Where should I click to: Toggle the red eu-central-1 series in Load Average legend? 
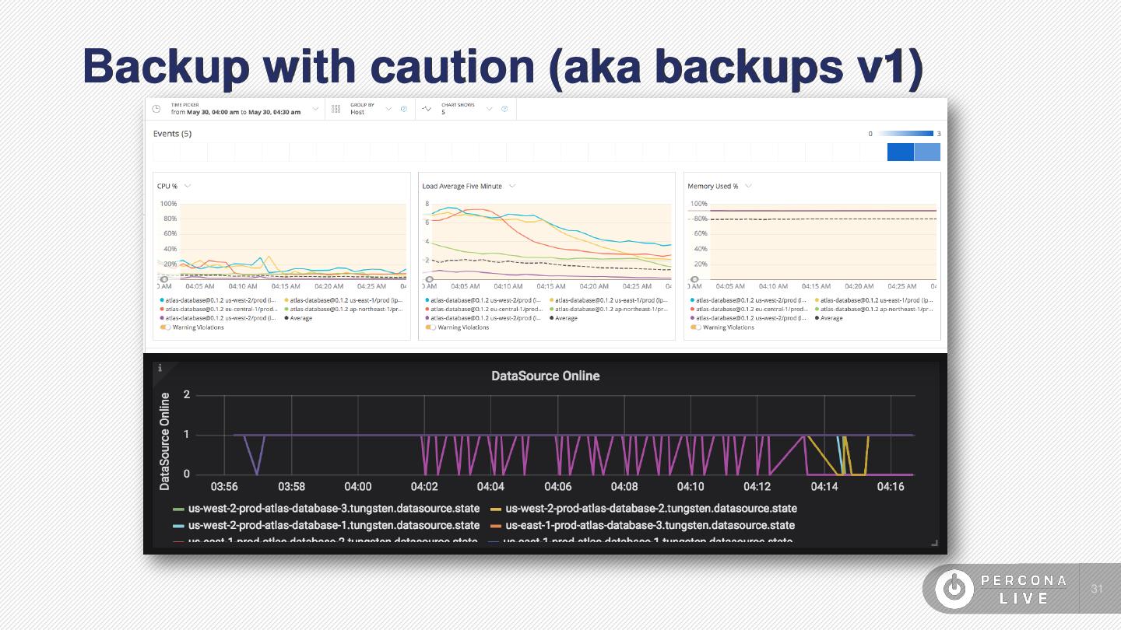tap(483, 309)
